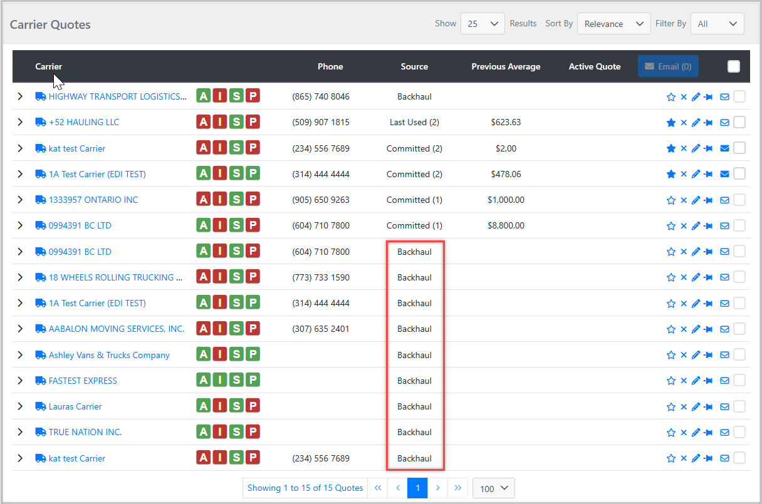Image resolution: width=762 pixels, height=504 pixels.
Task: Click the X icon on +52 HAULING LLC row
Action: 684,123
